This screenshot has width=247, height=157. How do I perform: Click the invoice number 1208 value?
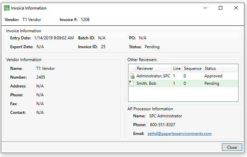pyautogui.click(x=85, y=20)
